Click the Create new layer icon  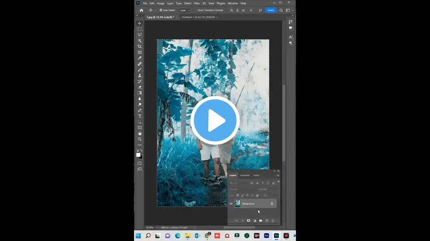click(267, 220)
